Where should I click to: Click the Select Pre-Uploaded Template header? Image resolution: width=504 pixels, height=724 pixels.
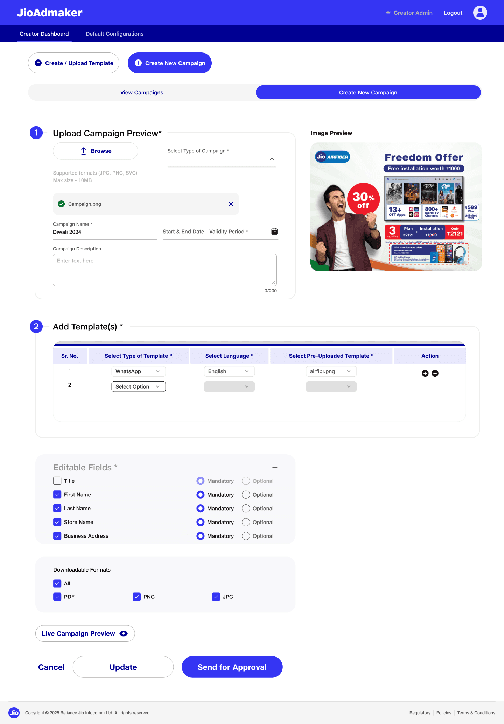point(331,356)
